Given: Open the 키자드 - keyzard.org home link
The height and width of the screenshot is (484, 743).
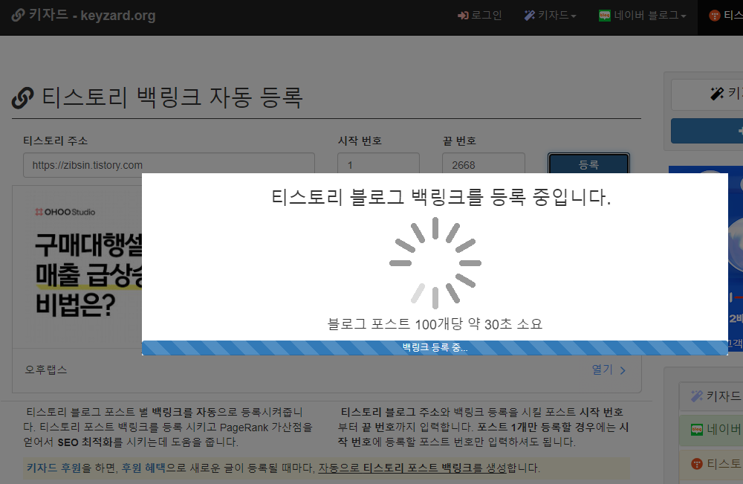Looking at the screenshot, I should pyautogui.click(x=83, y=15).
